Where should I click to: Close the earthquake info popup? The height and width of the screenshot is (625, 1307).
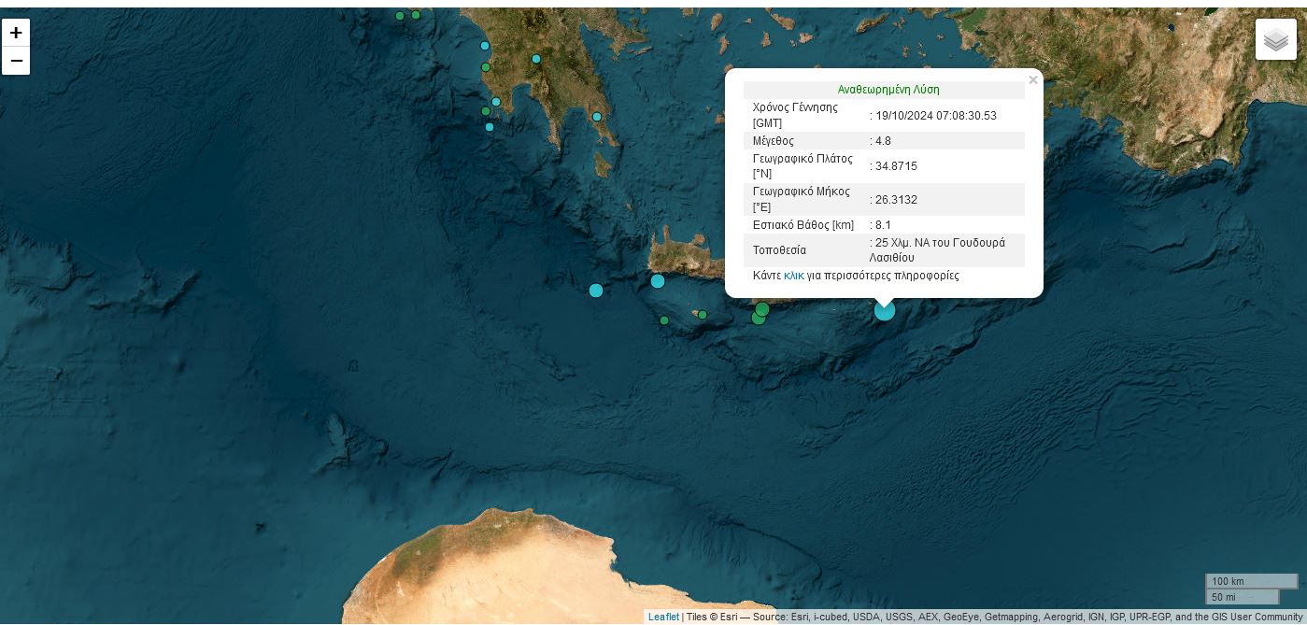(x=1032, y=80)
